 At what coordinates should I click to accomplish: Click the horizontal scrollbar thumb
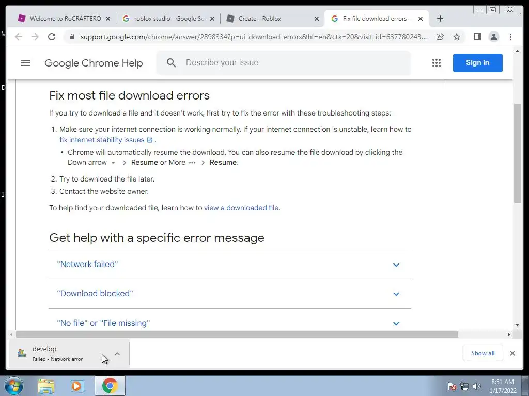click(x=237, y=334)
